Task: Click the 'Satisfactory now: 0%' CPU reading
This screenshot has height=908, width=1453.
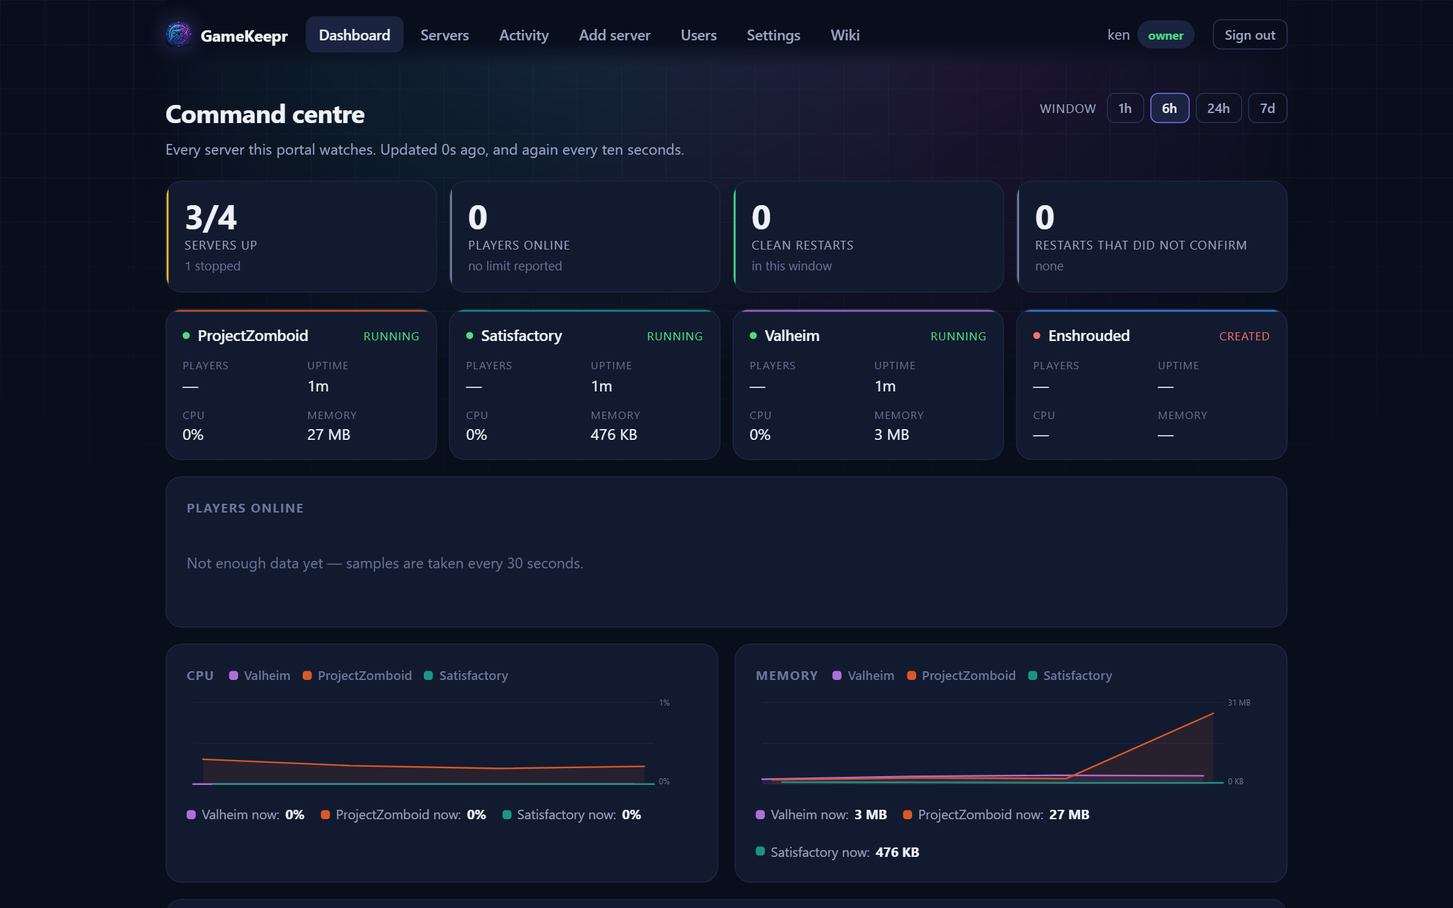Action: click(572, 815)
